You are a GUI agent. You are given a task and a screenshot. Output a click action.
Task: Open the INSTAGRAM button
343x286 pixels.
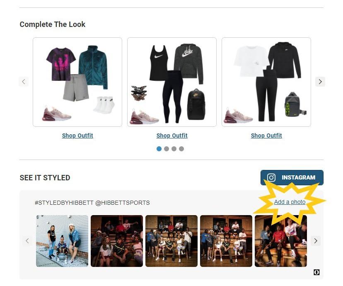click(x=292, y=177)
